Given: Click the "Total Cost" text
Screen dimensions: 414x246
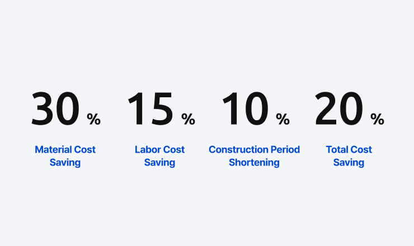Looking at the screenshot, I should click(x=349, y=150).
